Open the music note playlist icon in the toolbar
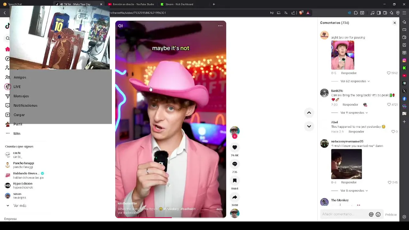 pos(373,13)
